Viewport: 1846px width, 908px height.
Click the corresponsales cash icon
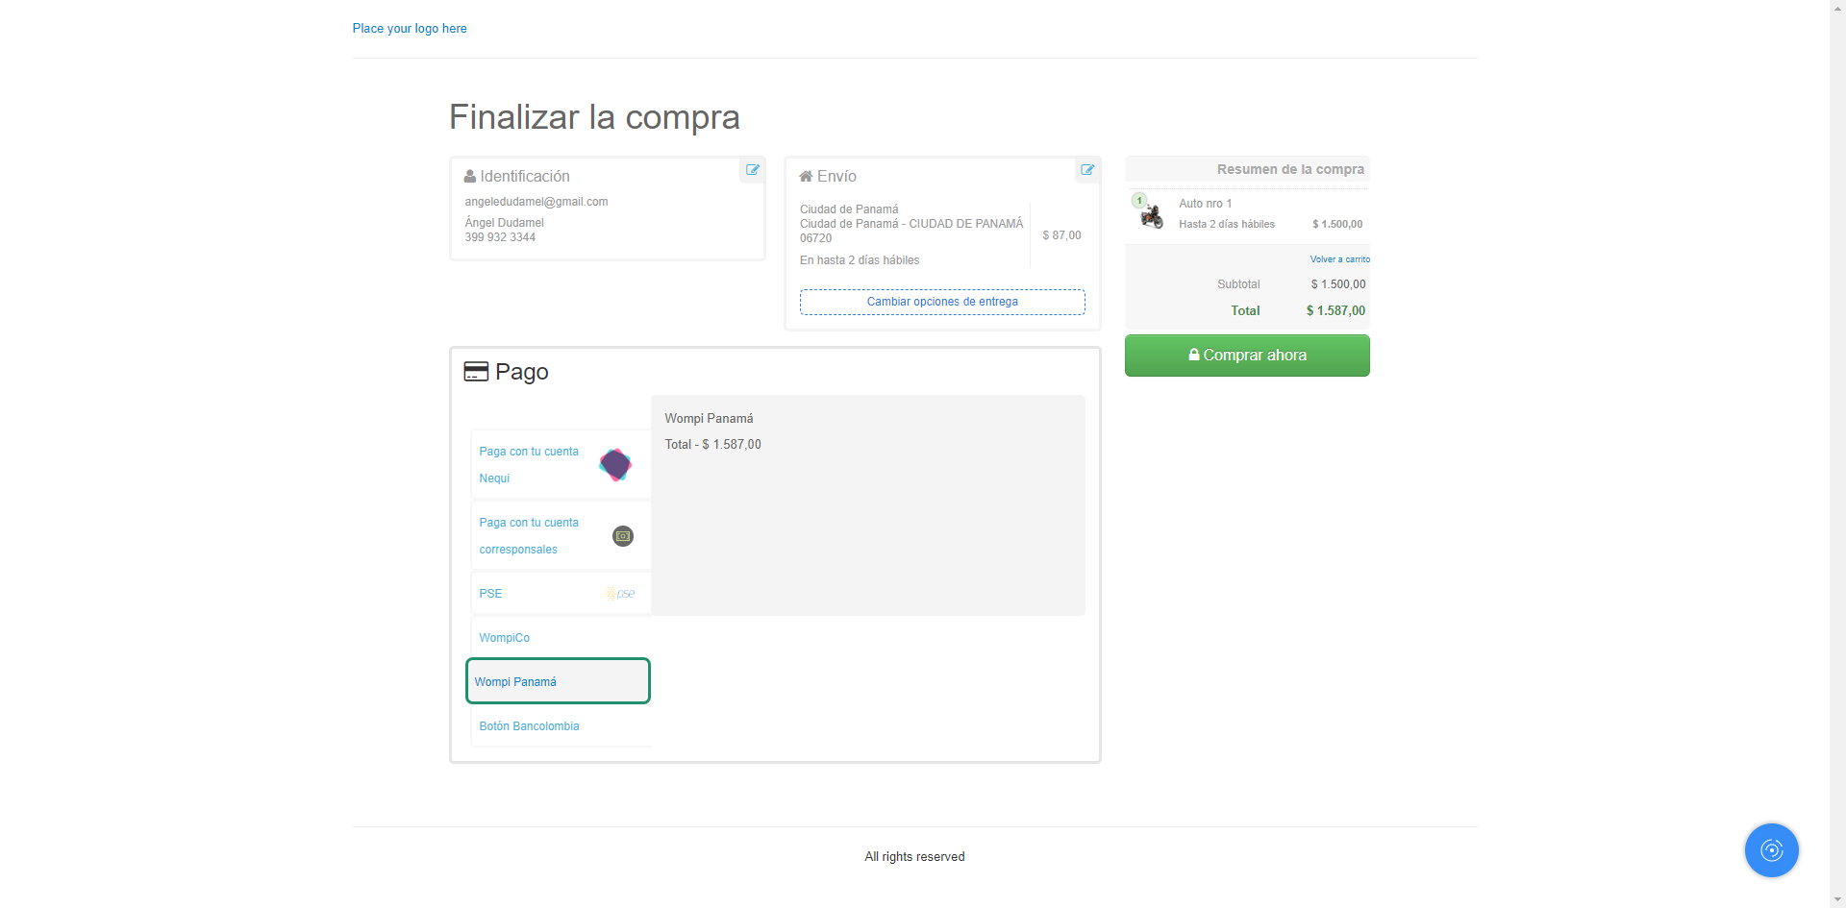623,536
